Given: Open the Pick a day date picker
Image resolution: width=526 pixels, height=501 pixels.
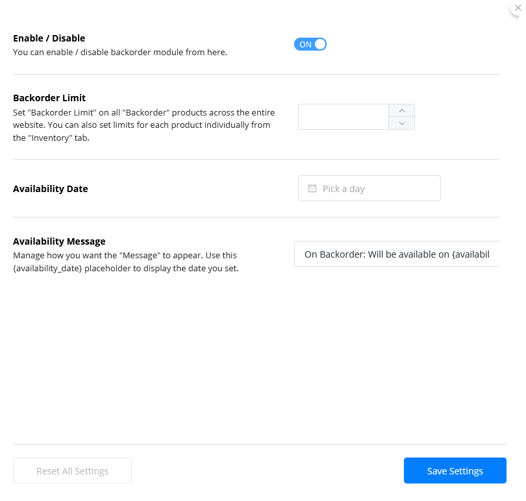Looking at the screenshot, I should pos(369,188).
